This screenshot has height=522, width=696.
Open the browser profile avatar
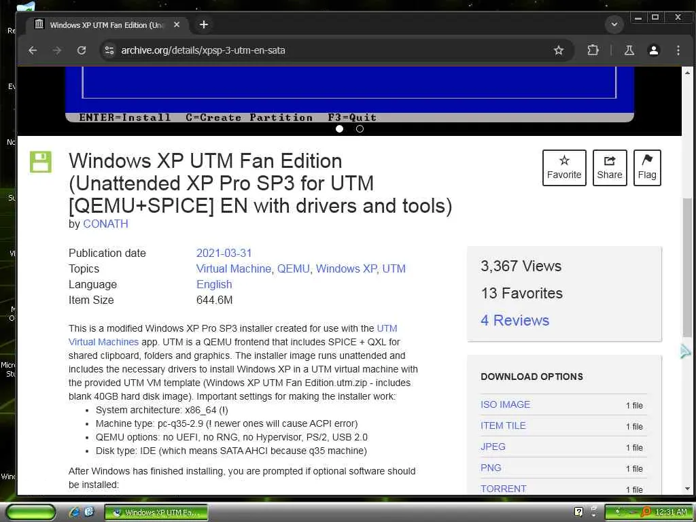tap(653, 50)
